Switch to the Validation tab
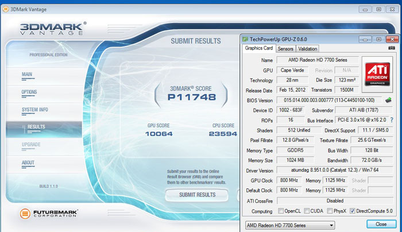402x232 pixels. (308, 49)
